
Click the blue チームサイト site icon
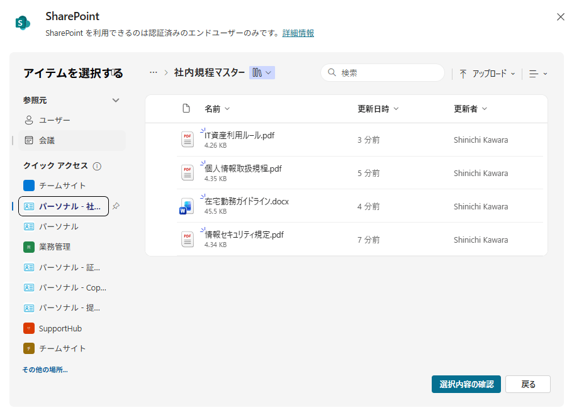(29, 185)
